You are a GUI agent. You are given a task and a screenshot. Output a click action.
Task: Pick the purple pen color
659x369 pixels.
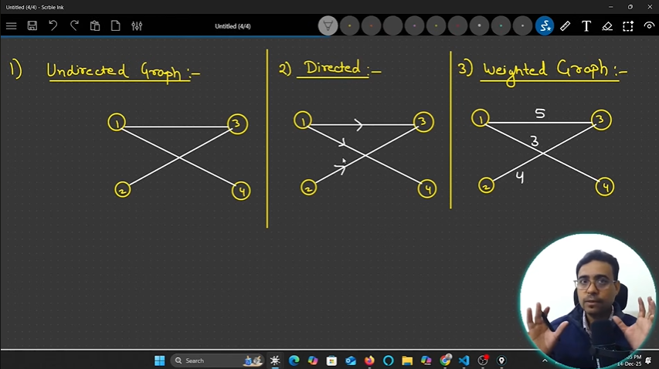414,26
